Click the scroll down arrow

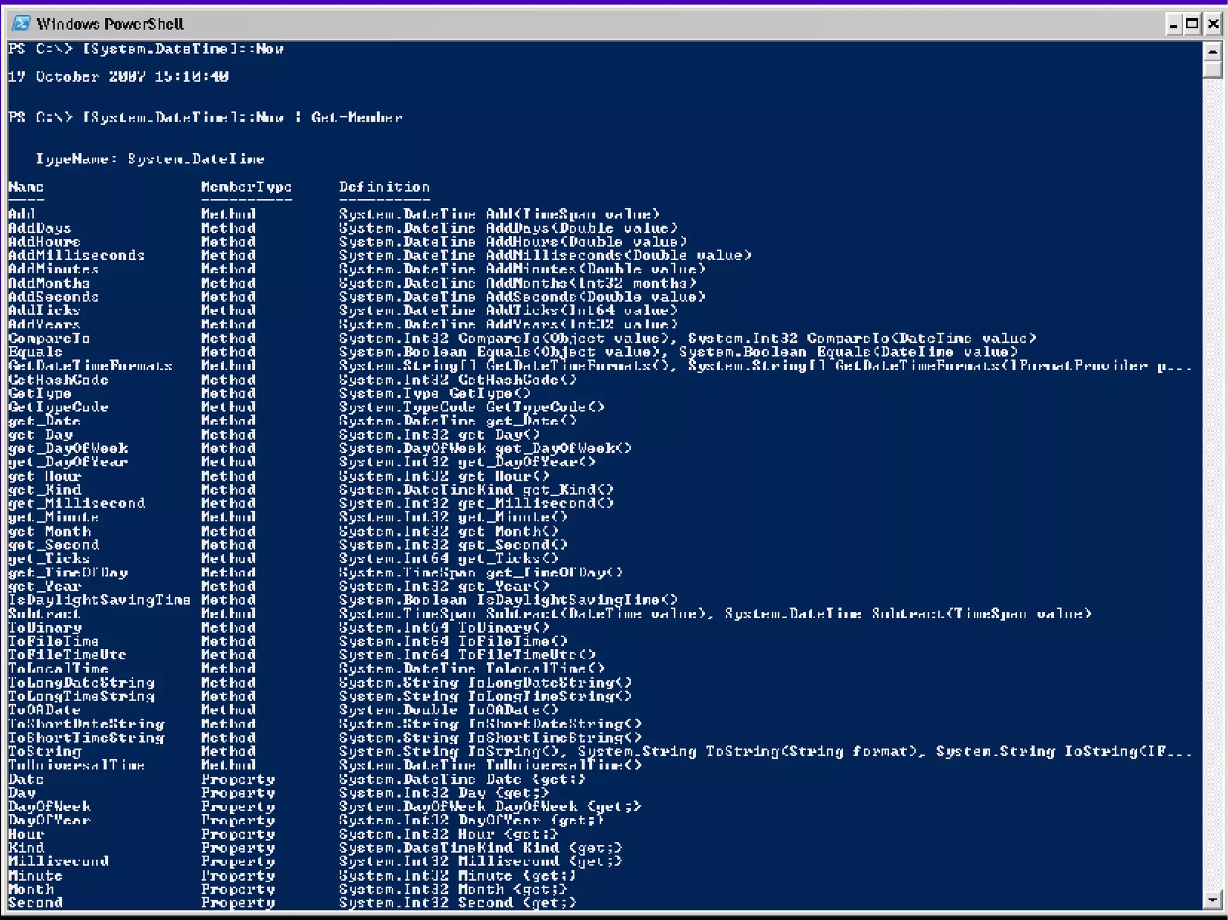pyautogui.click(x=1212, y=900)
